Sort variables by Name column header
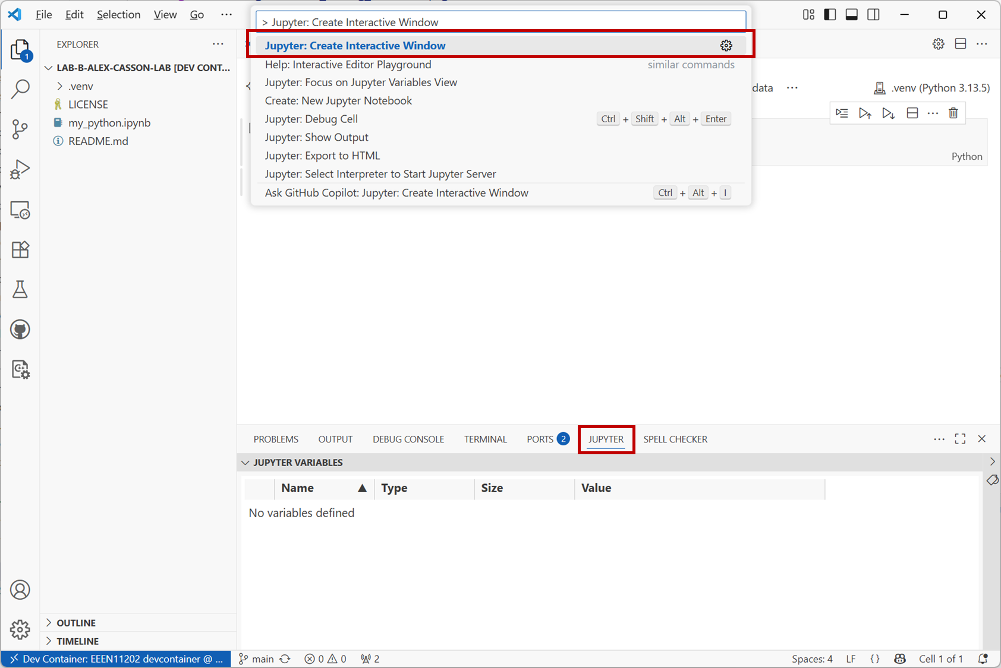Viewport: 1001px width, 668px height. 297,488
